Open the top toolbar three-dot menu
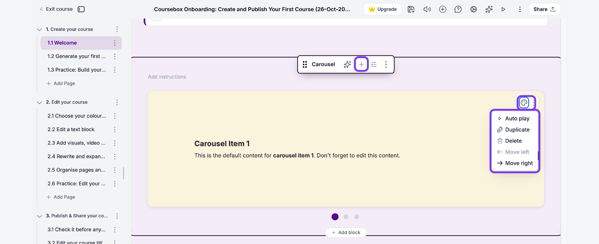This screenshot has height=244, width=599. click(520, 9)
